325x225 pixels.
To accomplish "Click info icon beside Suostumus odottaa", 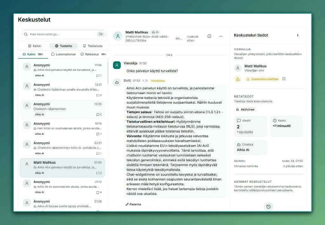I will 284,79.
